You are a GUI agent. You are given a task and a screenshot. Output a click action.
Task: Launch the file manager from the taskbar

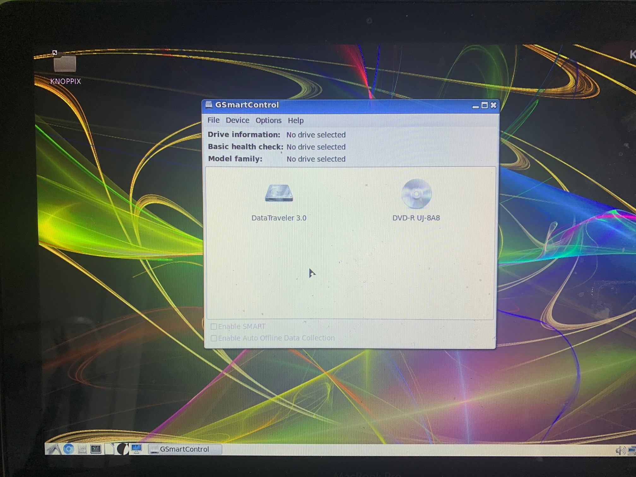(x=83, y=449)
